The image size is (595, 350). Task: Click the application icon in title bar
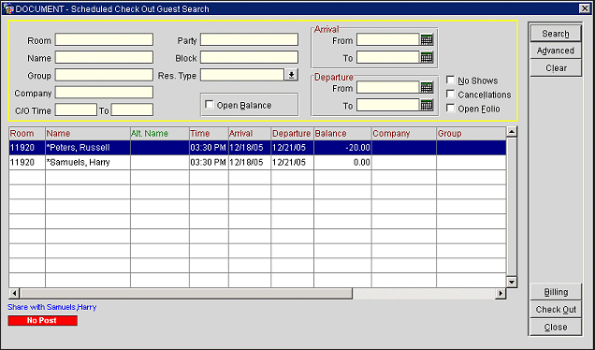tap(8, 8)
